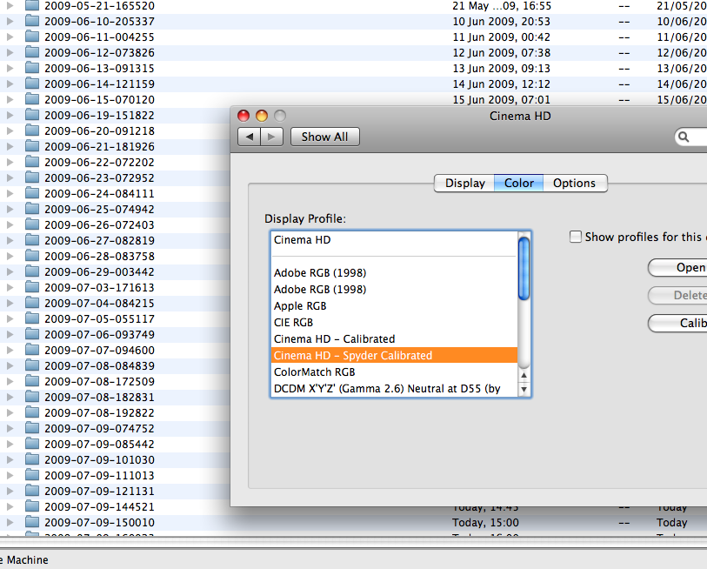Switch to the Options tab
Screen dimensions: 707x569
[x=575, y=184]
